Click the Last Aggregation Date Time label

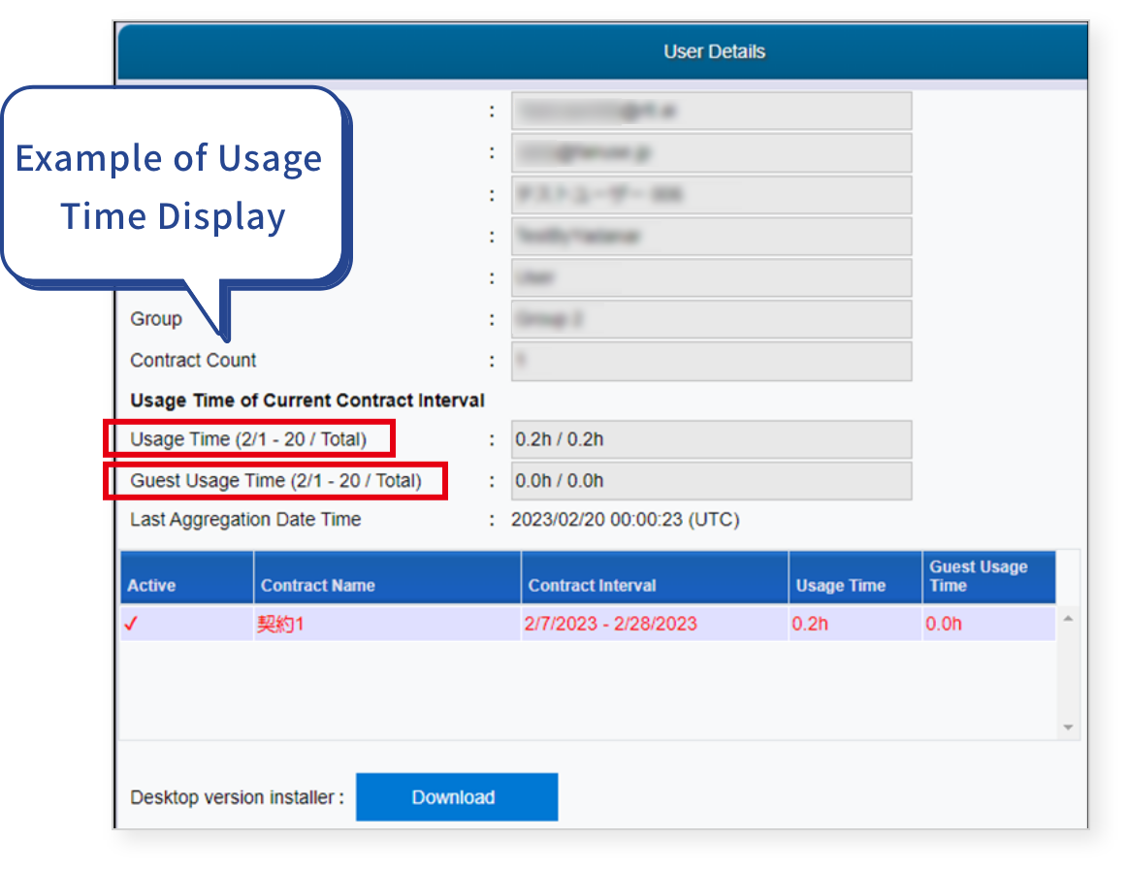point(245,519)
